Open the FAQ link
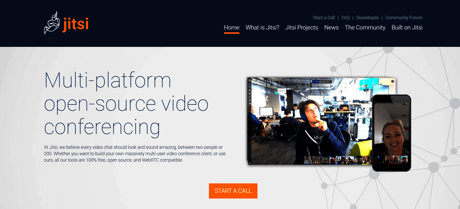The image size is (460, 209). (346, 18)
